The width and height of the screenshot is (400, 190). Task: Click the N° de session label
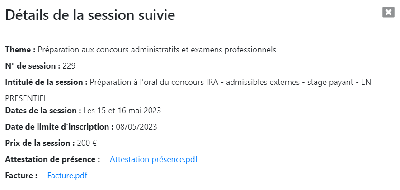[33, 66]
